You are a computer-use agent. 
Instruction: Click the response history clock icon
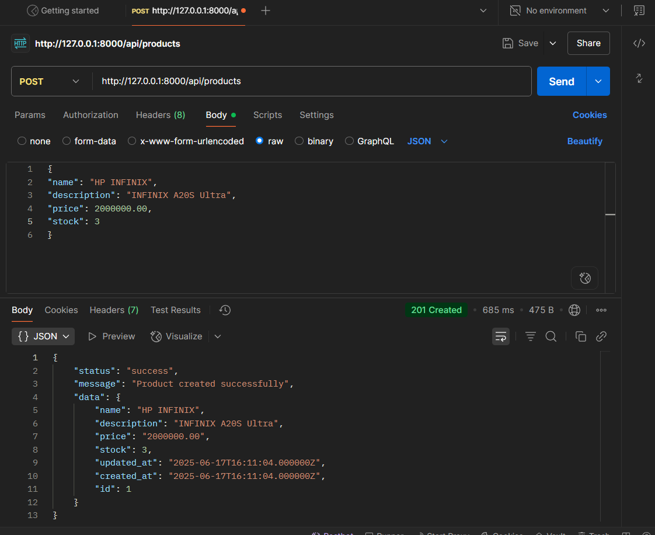(x=225, y=310)
